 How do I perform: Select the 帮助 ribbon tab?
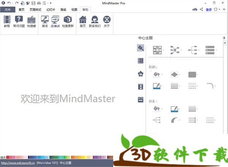coord(85,10)
